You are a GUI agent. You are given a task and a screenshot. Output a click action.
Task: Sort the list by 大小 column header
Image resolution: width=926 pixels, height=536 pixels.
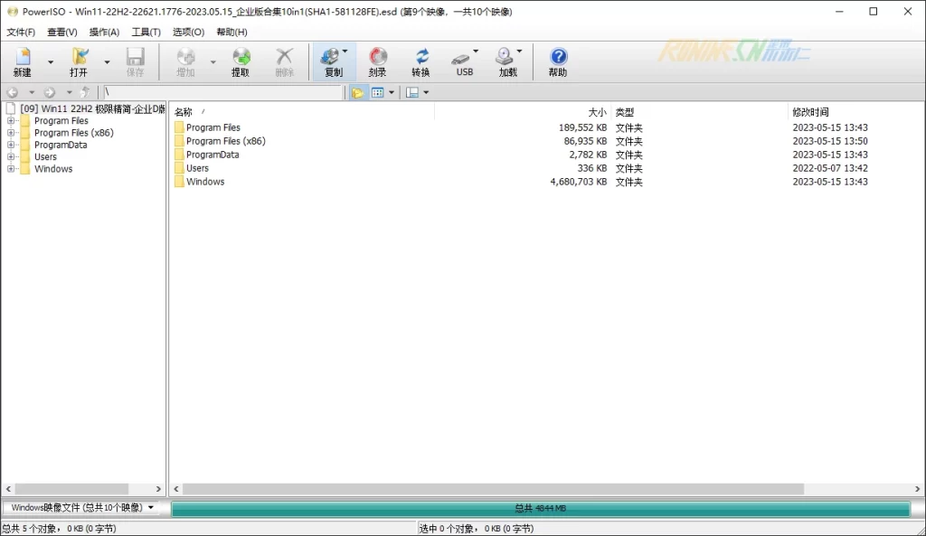coord(597,112)
